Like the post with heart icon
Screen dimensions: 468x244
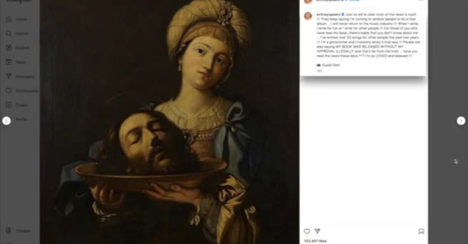(307, 231)
